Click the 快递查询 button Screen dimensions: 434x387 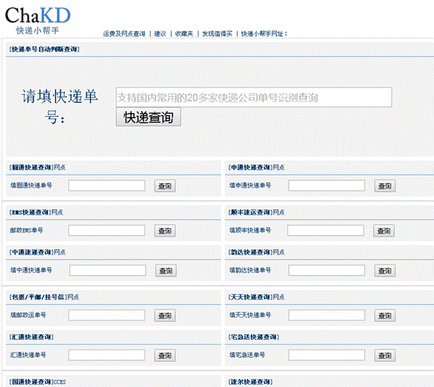click(148, 118)
